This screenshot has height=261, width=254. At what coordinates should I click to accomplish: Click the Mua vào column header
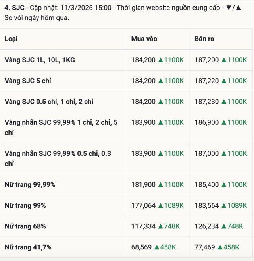click(x=144, y=39)
